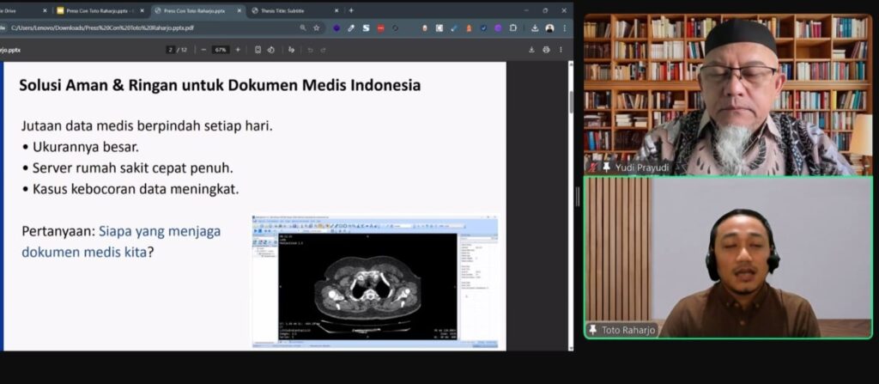879x384 pixels.
Task: Download the PDF from viewer toolbar
Action: click(531, 50)
